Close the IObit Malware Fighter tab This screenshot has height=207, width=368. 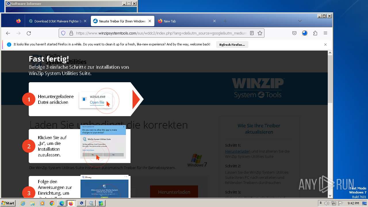click(x=85, y=21)
